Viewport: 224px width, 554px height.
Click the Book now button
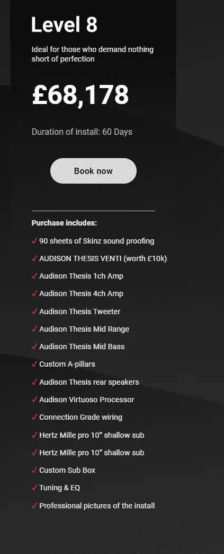pyautogui.click(x=93, y=171)
